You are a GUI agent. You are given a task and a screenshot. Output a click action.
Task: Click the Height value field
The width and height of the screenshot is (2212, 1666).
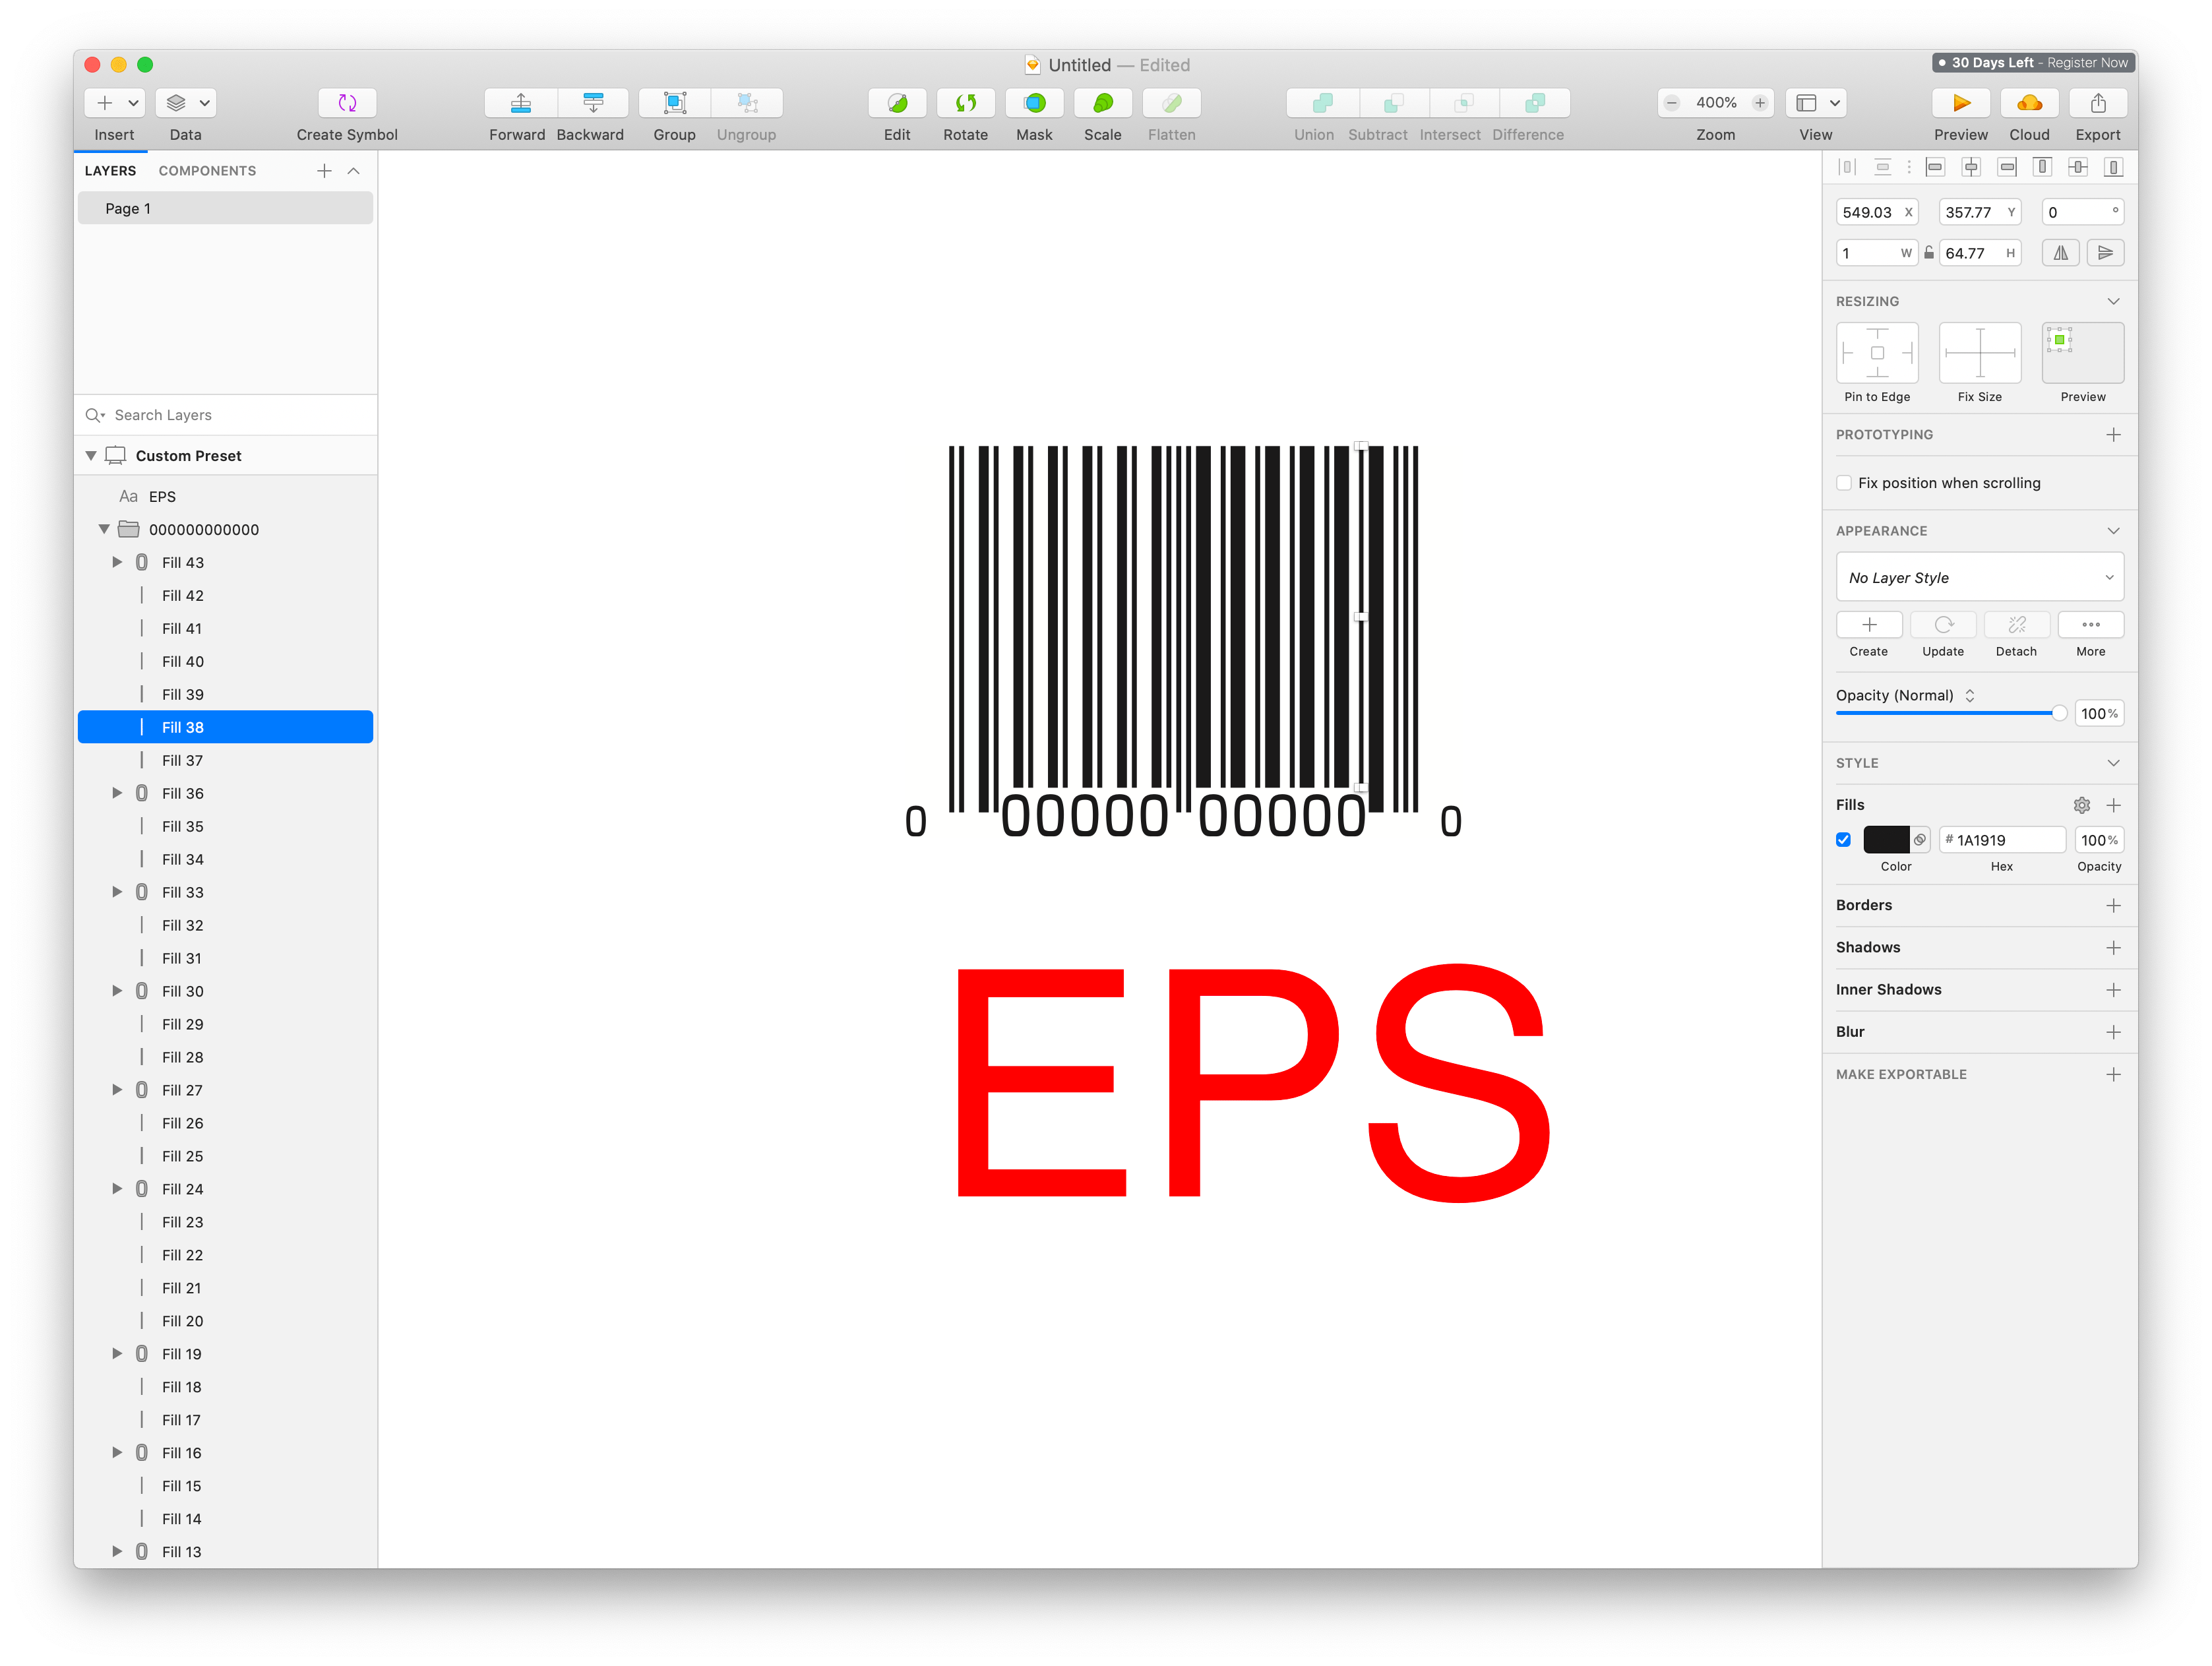(x=1979, y=253)
